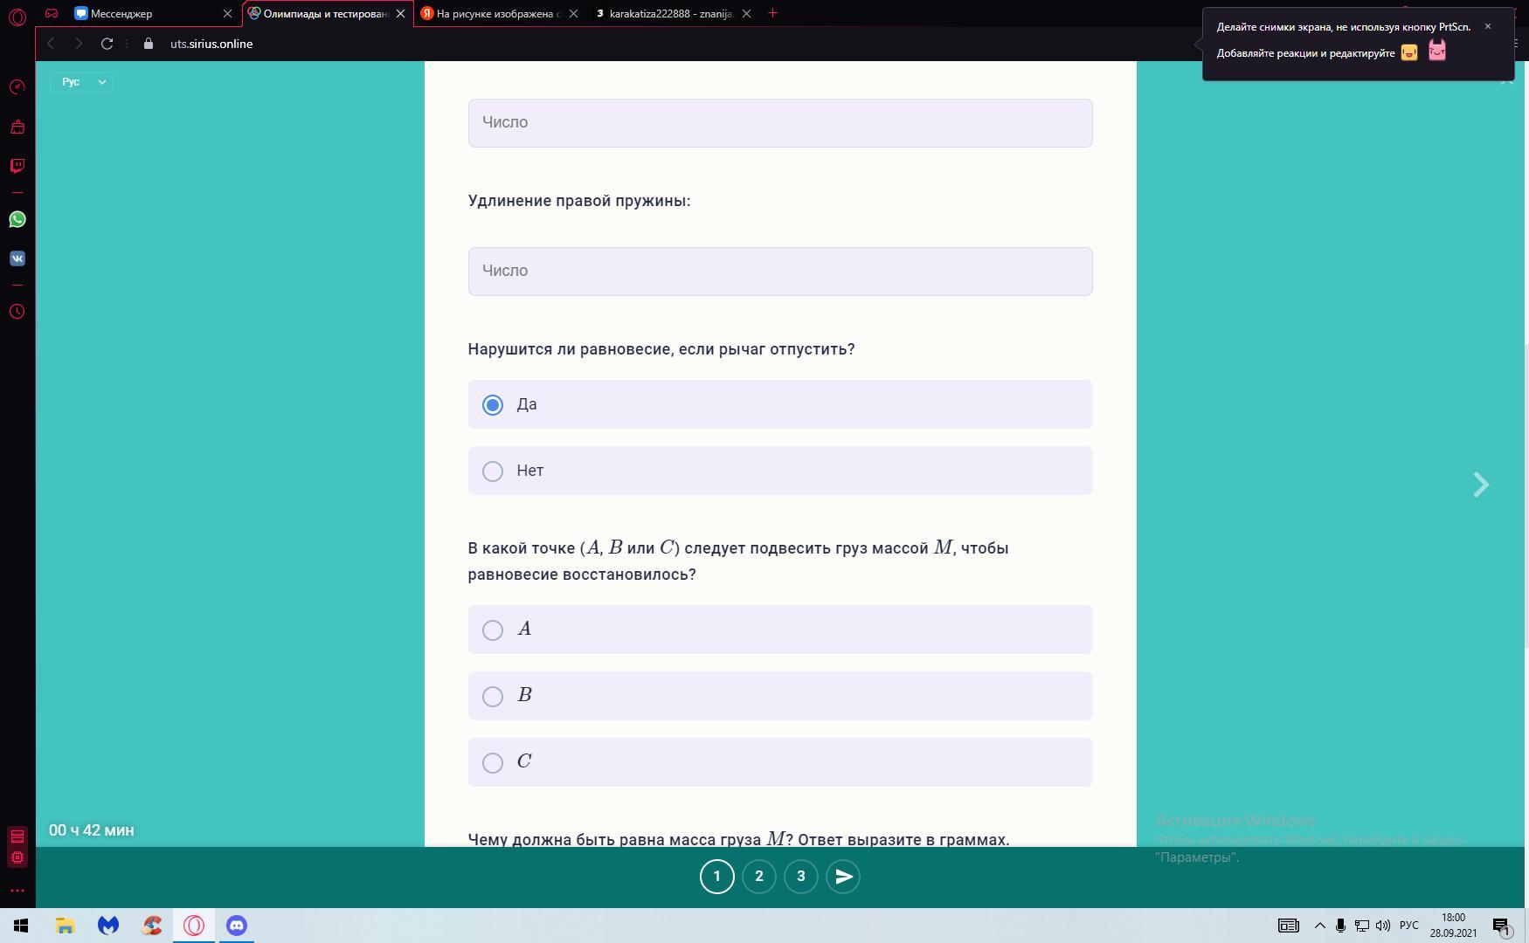
Task: Switch to Олимпиады и тестирование tab
Action: (327, 14)
